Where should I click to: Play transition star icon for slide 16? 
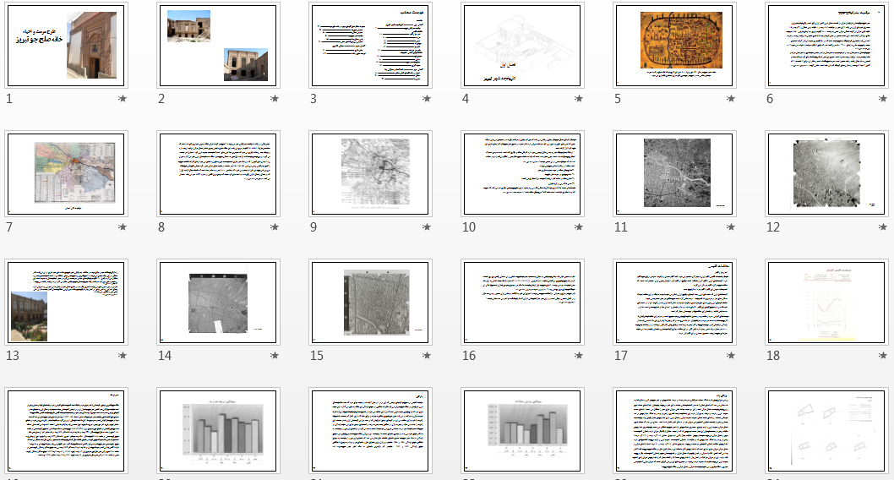point(579,355)
